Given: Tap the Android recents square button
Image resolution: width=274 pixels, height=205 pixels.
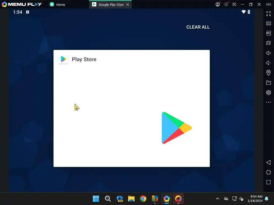Looking at the screenshot, I should point(268,182).
